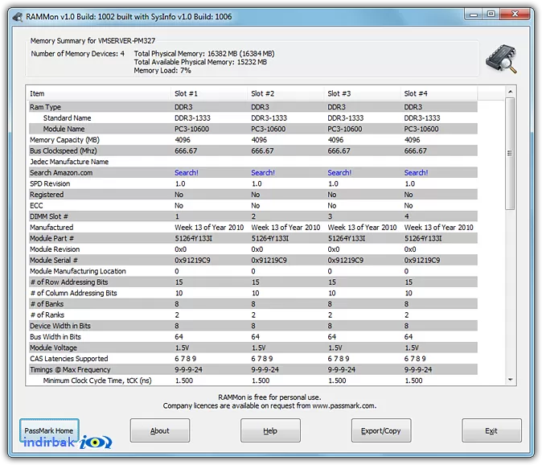Click the scrollbar up arrow
The height and width of the screenshot is (465, 542).
tap(510, 92)
